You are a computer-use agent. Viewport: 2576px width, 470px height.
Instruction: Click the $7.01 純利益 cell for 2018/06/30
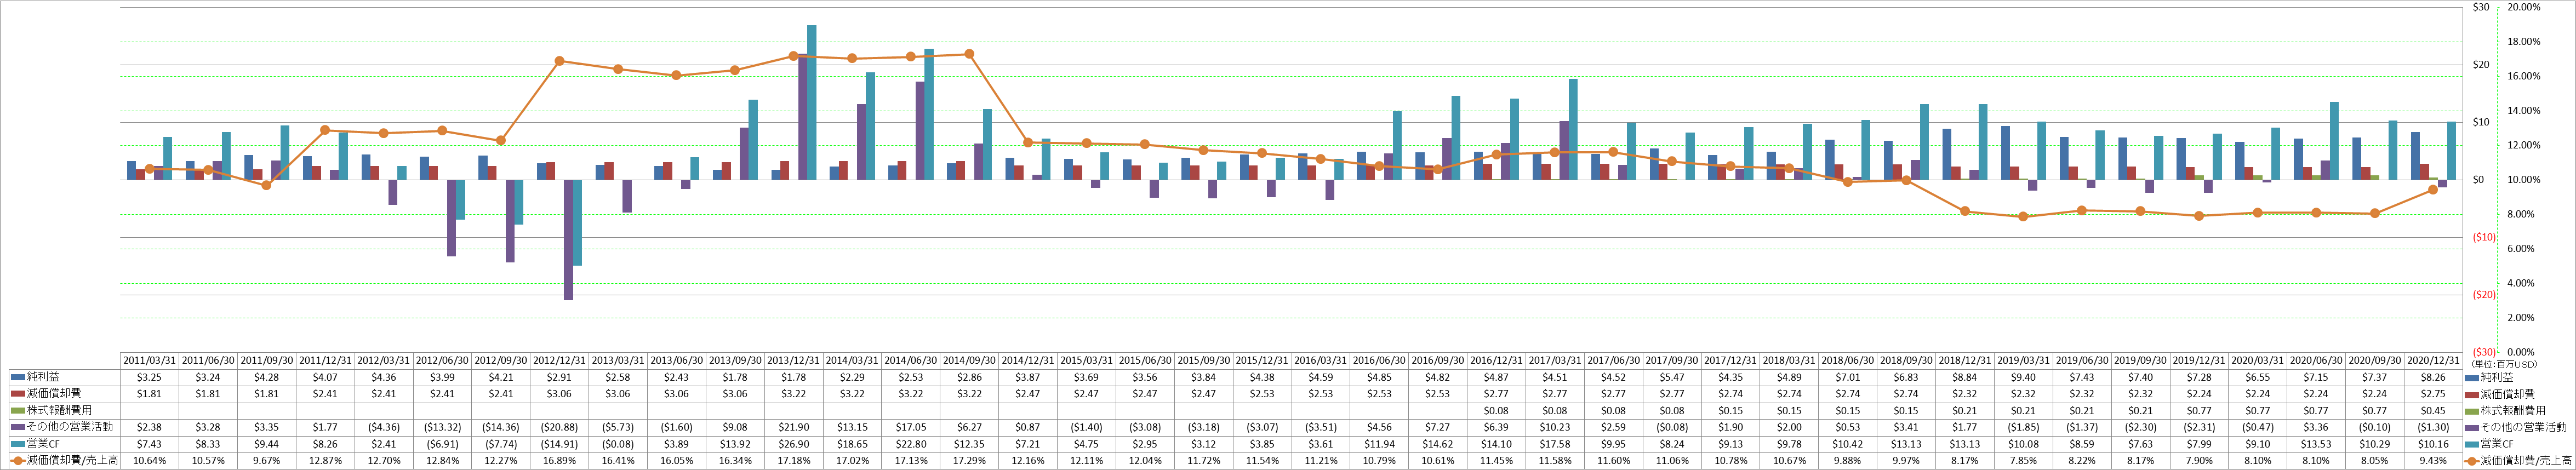(1847, 377)
